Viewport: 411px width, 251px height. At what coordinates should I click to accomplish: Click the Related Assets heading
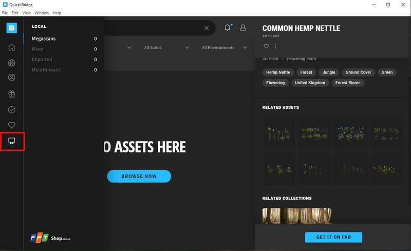coord(281,107)
